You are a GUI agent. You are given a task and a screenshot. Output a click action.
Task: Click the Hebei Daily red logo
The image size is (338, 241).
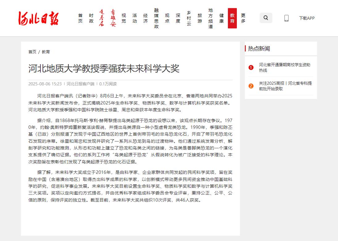click(38, 18)
